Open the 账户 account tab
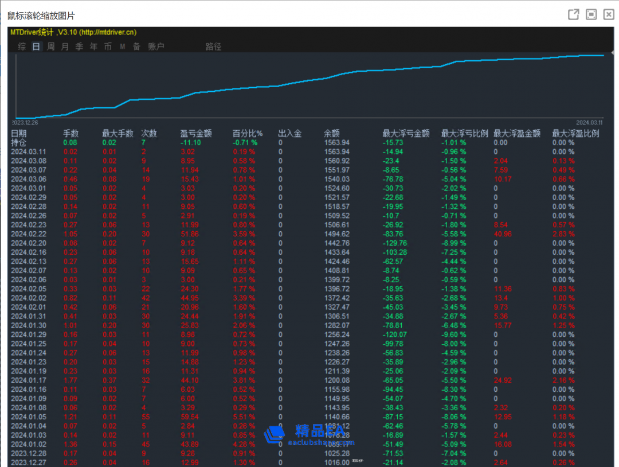This screenshot has width=619, height=467. (x=156, y=46)
